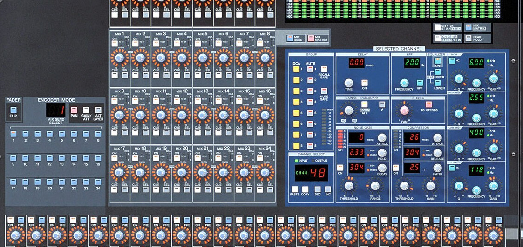Toggle the GAIN/ATT button in Selected Channel
This screenshot has width=523, height=247.
coord(365,105)
